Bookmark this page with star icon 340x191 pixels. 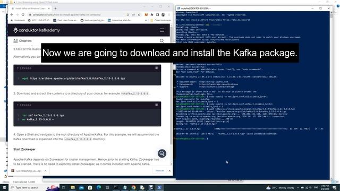point(139,15)
